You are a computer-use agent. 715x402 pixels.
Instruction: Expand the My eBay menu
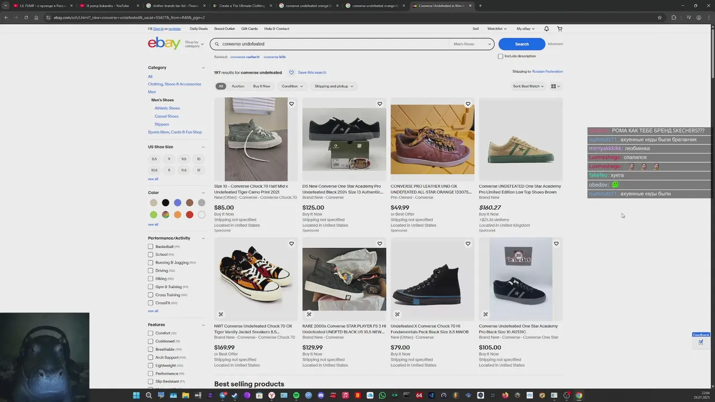pos(526,28)
